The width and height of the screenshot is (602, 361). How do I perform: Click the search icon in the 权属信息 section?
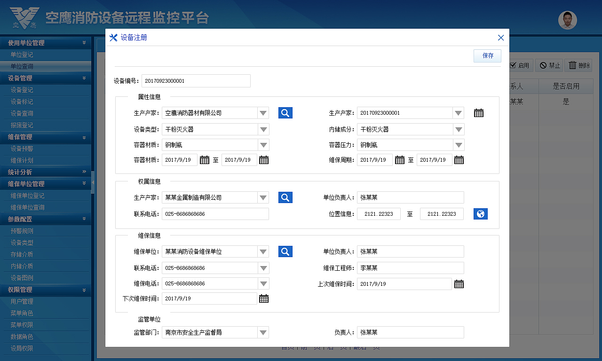click(x=285, y=197)
